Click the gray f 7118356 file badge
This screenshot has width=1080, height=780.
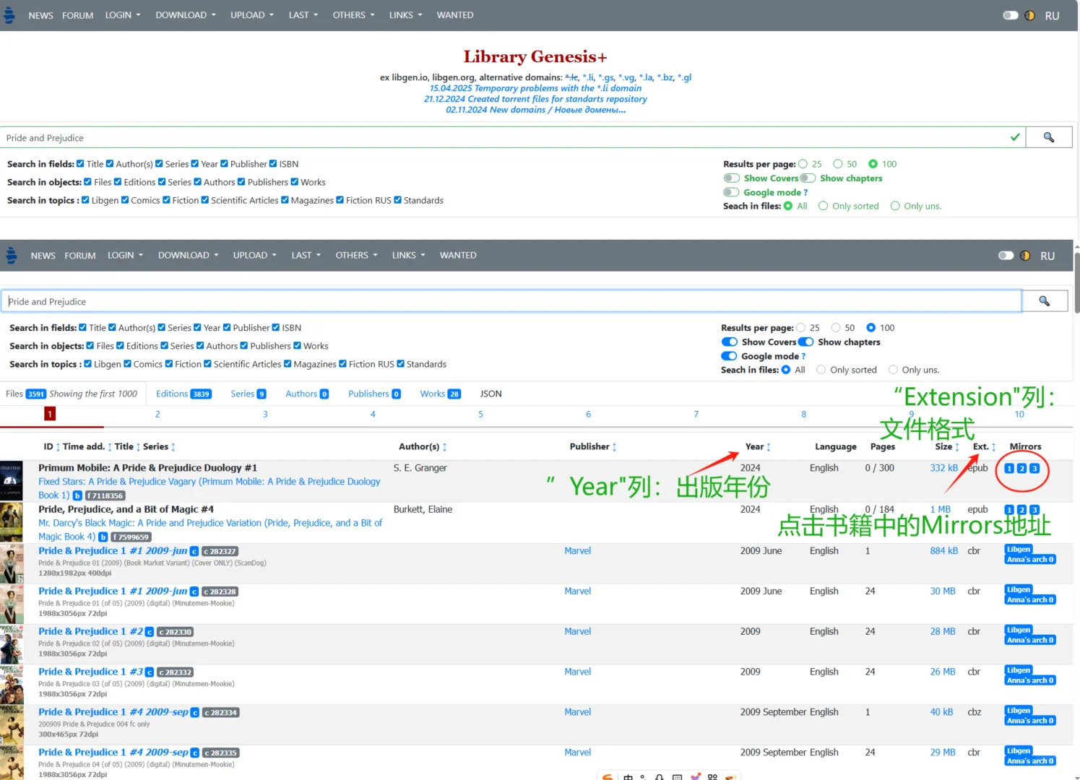click(x=105, y=495)
